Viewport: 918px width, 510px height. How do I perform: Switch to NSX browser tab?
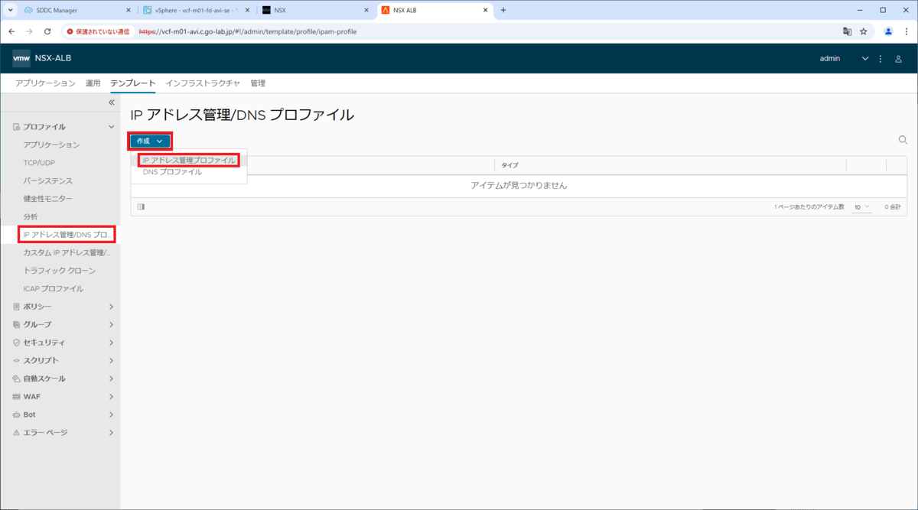click(x=314, y=10)
